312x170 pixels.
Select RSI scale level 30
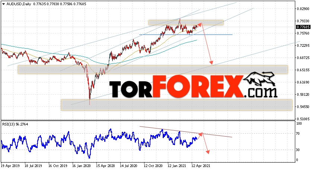[298, 150]
